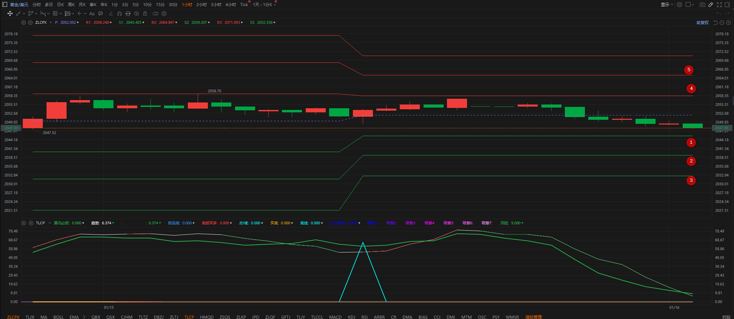Viewport: 734px width, 319px height.
Task: Click the trash icon to delete drawings
Action: [x=145, y=14]
